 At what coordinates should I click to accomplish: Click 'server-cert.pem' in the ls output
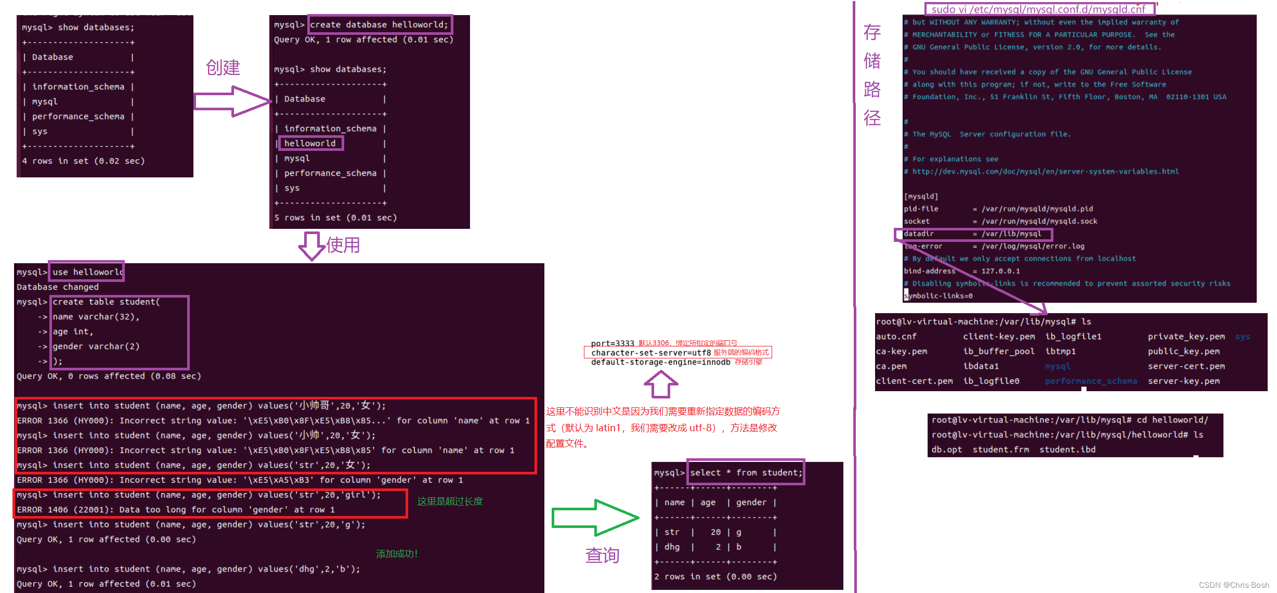pyautogui.click(x=1187, y=366)
